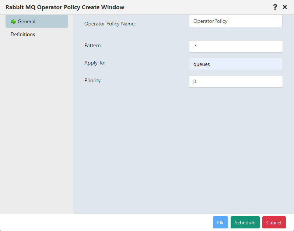This screenshot has width=294, height=231.
Task: Cancel the policy creation dialog
Action: [274, 223]
